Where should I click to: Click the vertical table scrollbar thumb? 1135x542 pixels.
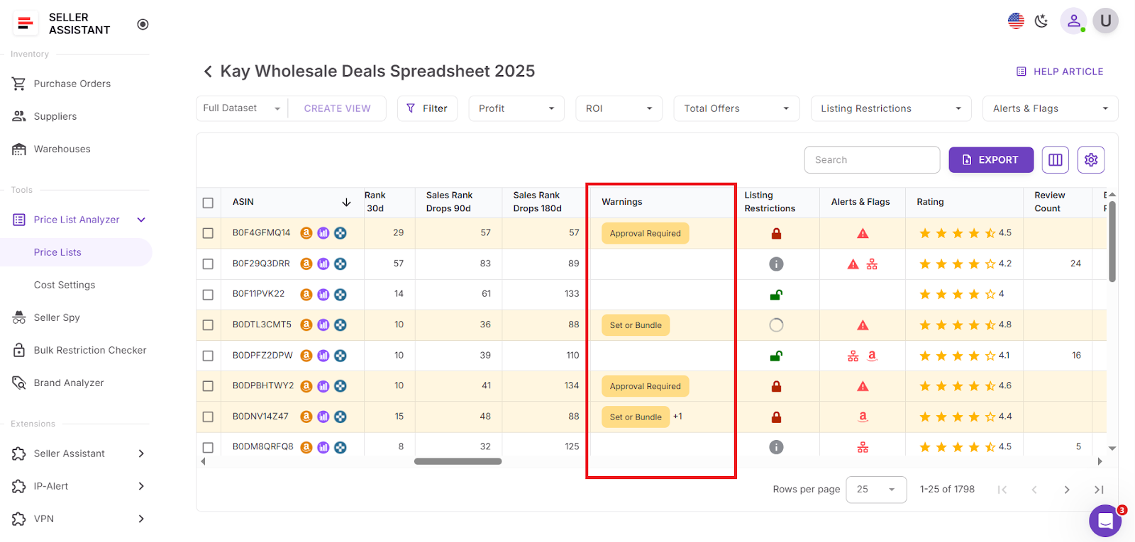click(x=1112, y=242)
